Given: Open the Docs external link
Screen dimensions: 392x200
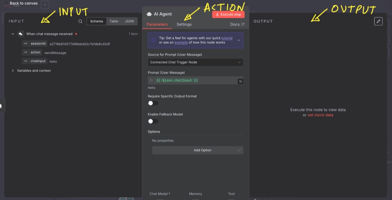Looking at the screenshot, I should pos(237,24).
